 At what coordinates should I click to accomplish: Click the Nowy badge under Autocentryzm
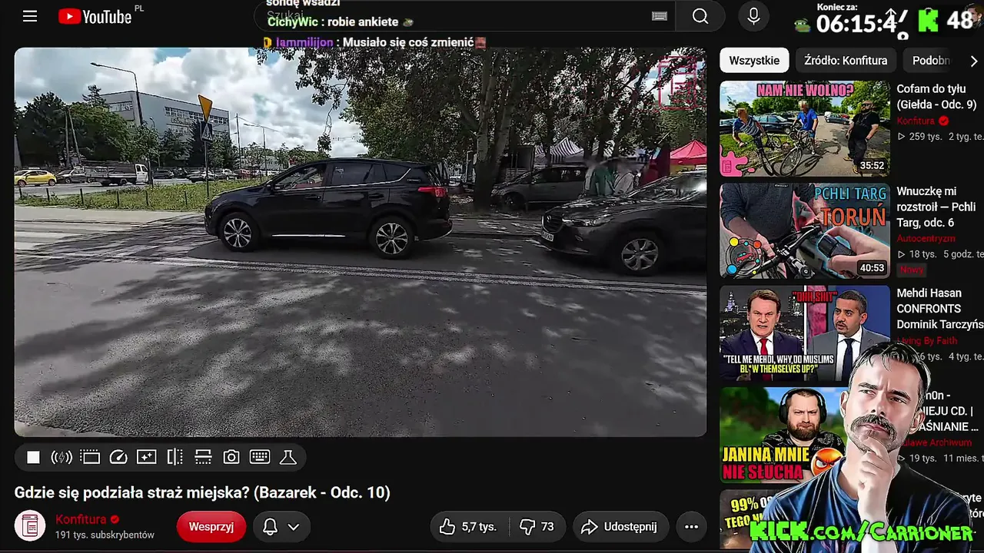tap(912, 270)
